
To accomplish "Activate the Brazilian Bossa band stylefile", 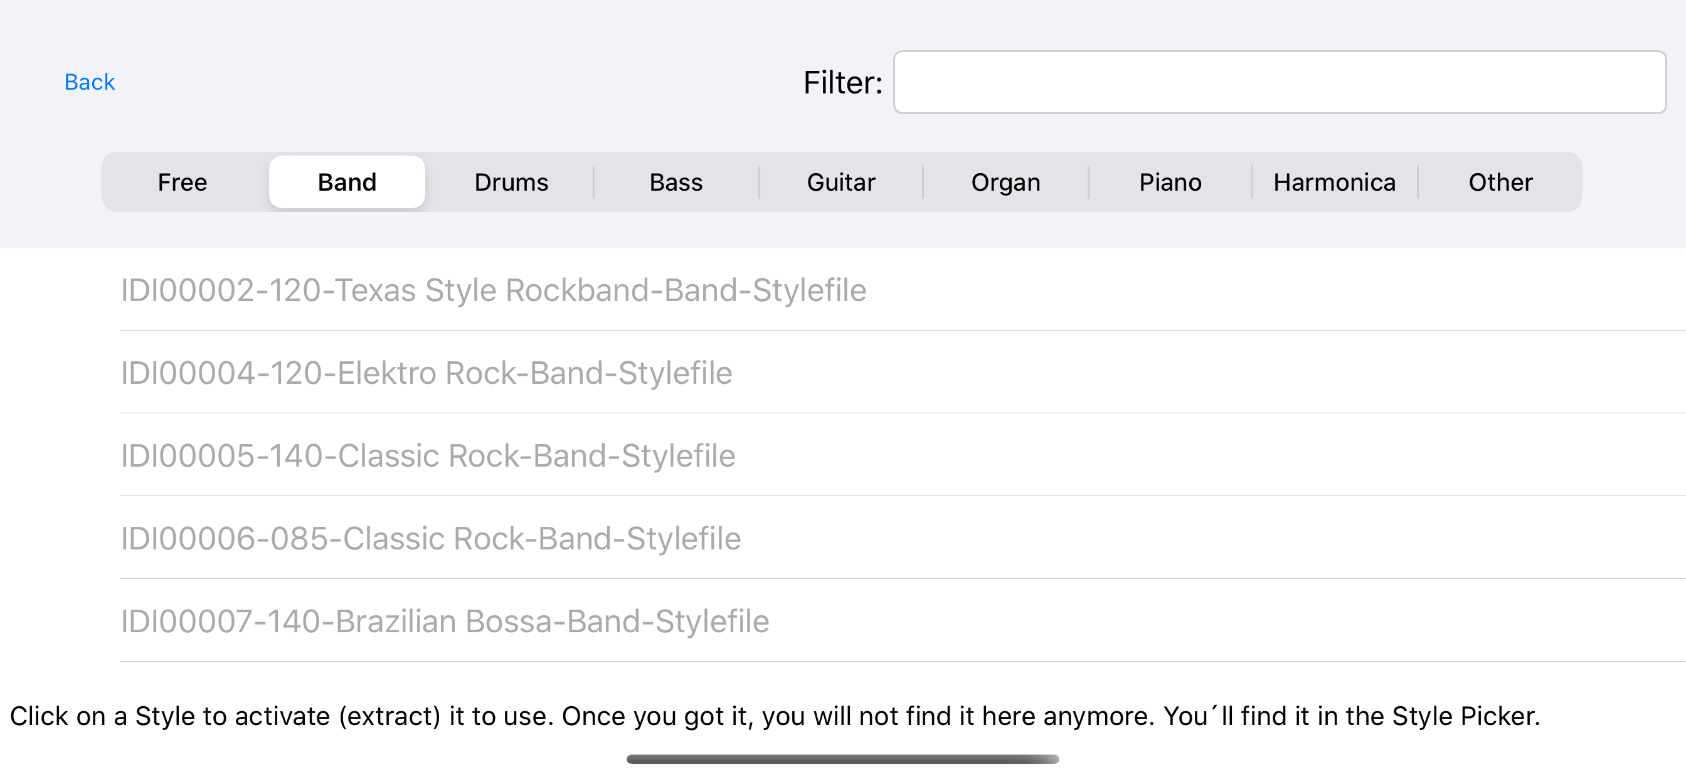I will click(x=445, y=620).
